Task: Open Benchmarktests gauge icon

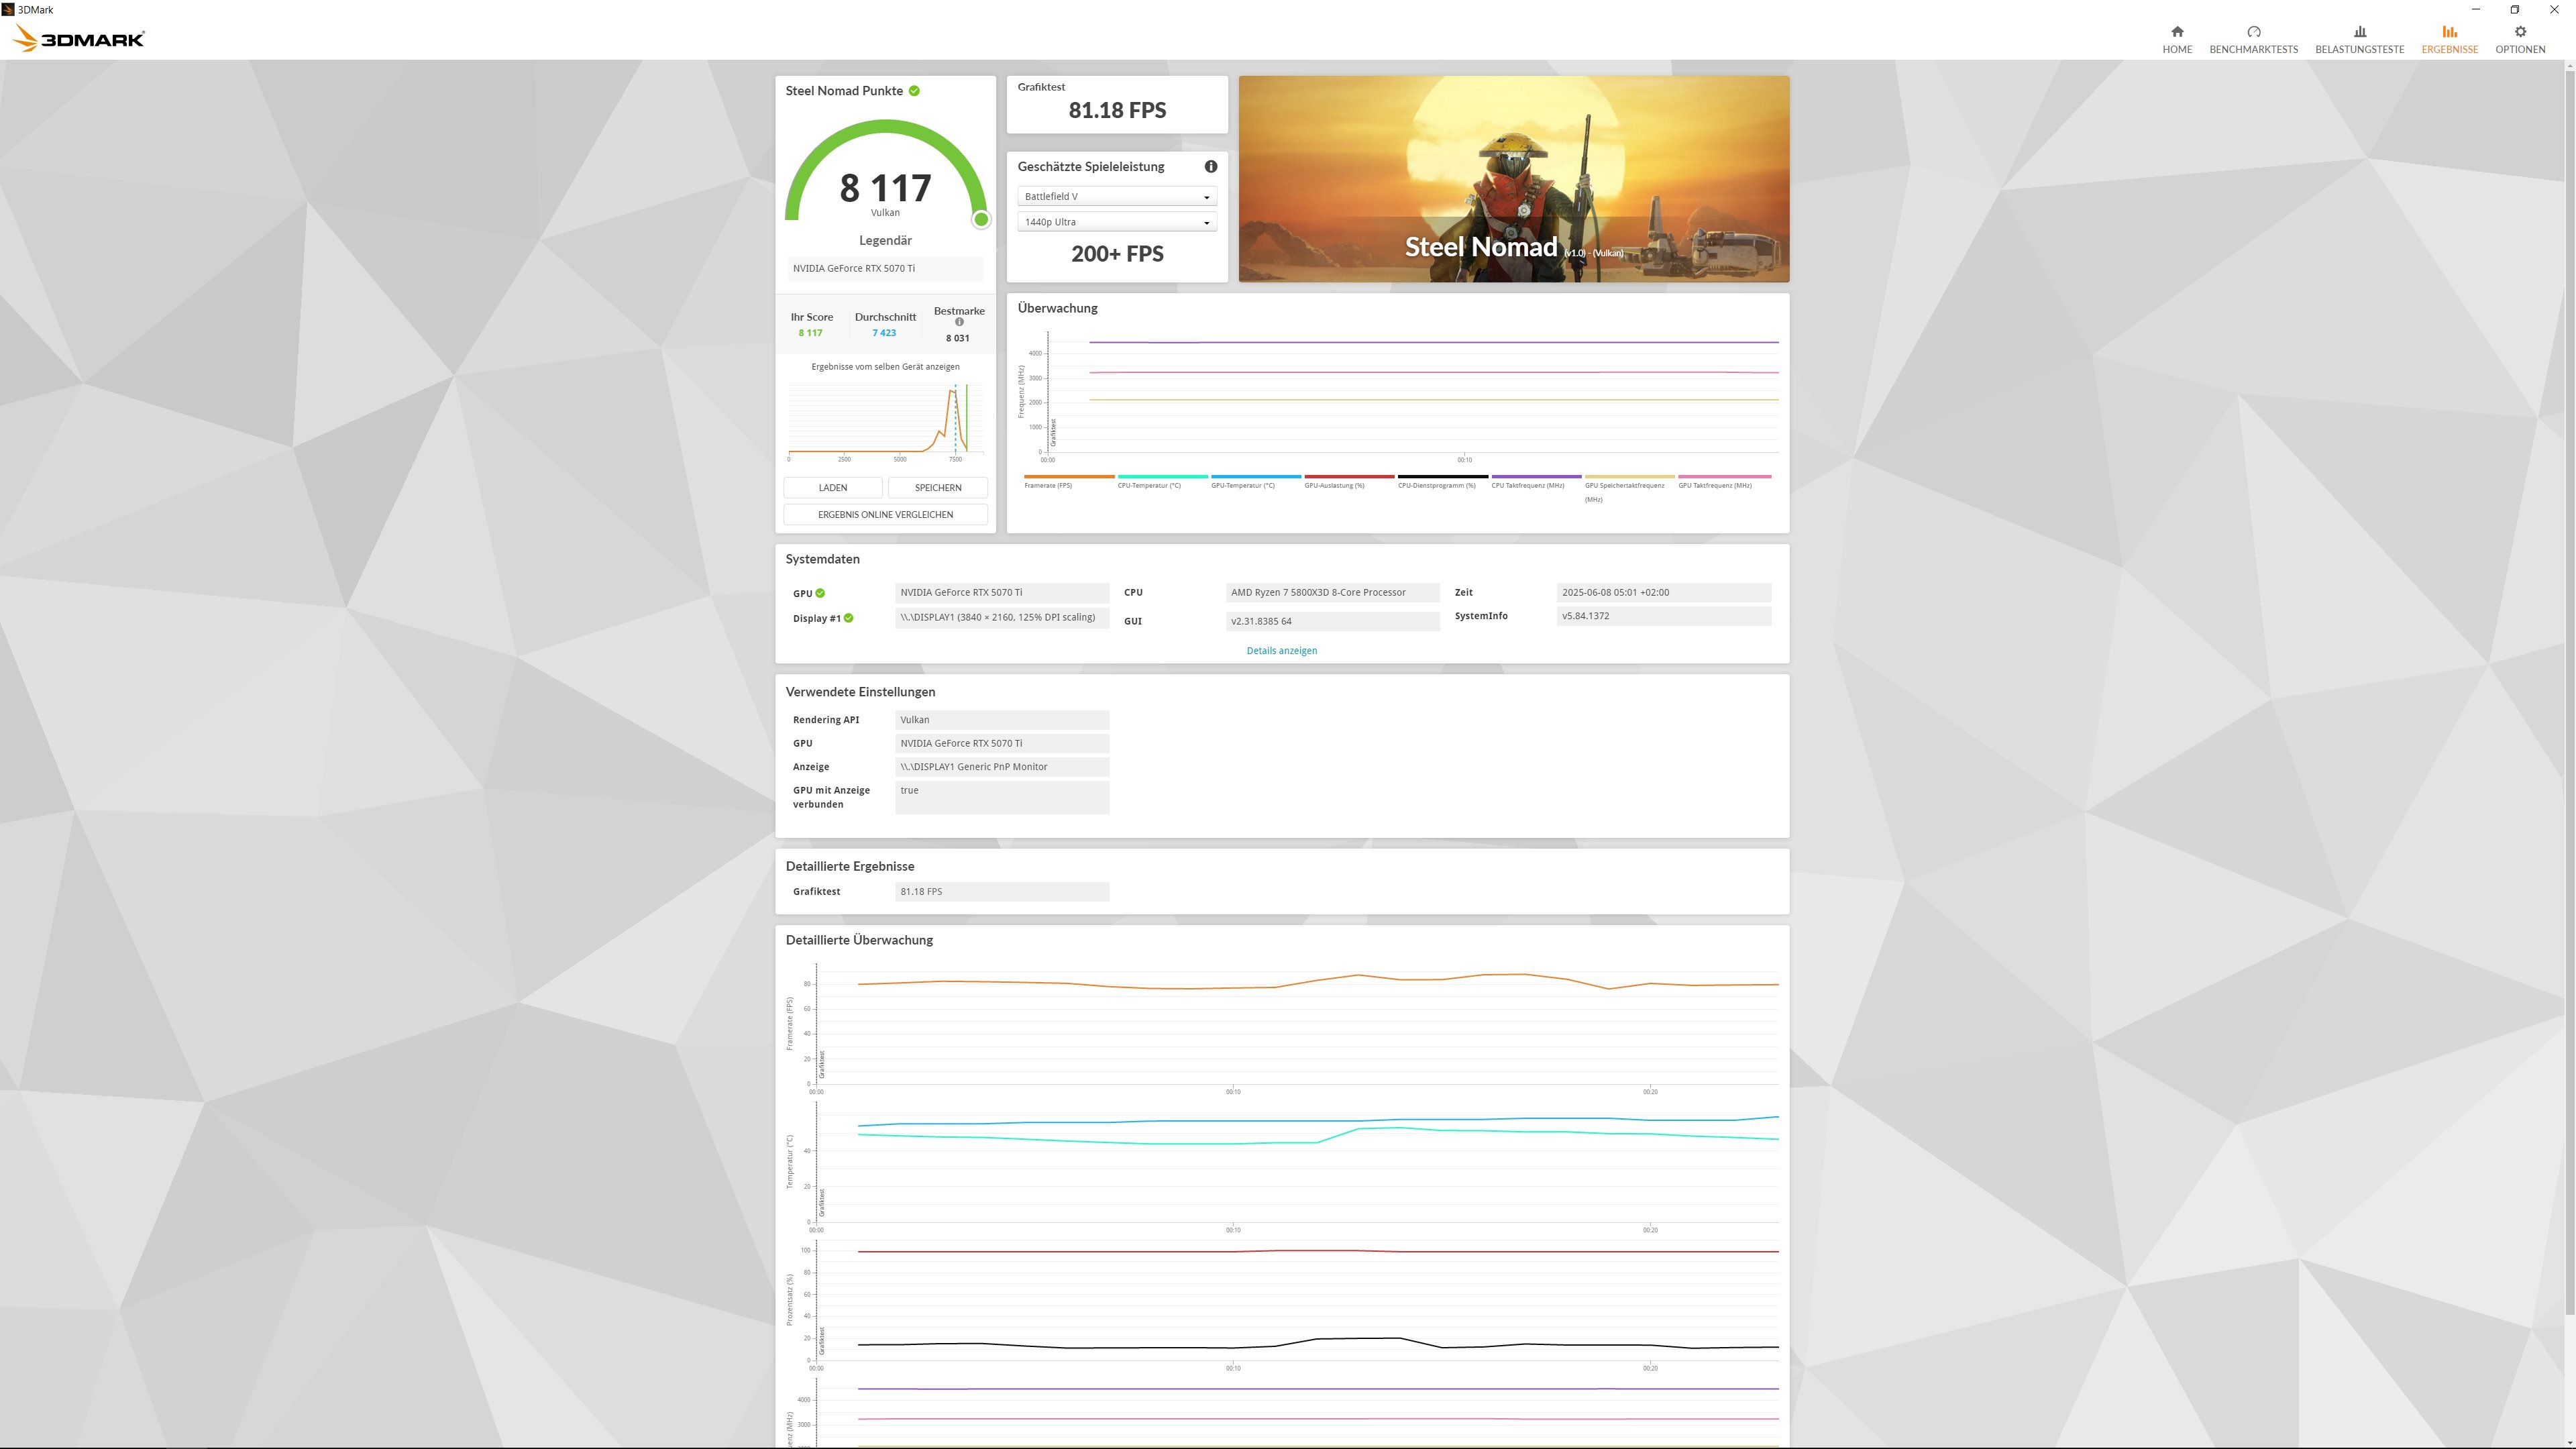Action: coord(2253,32)
